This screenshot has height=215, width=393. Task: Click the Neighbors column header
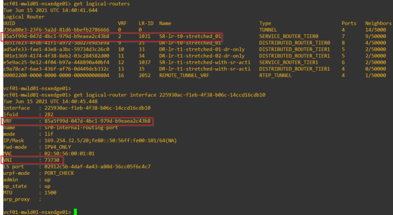(x=378, y=24)
